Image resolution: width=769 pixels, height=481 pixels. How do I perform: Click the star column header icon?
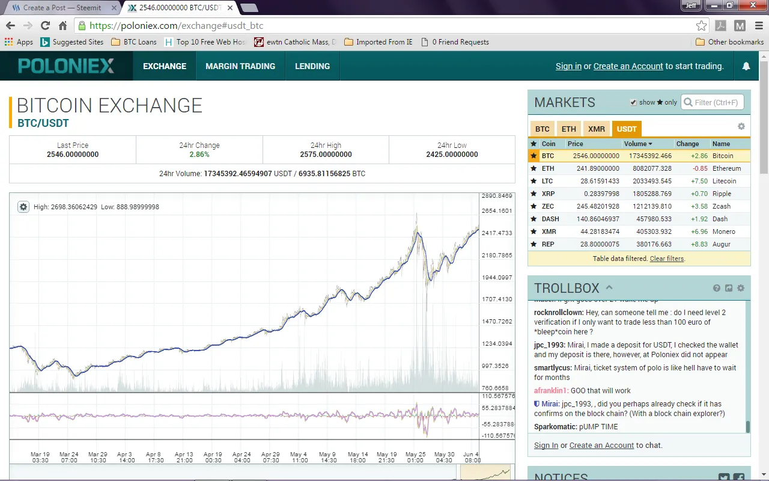pos(532,144)
